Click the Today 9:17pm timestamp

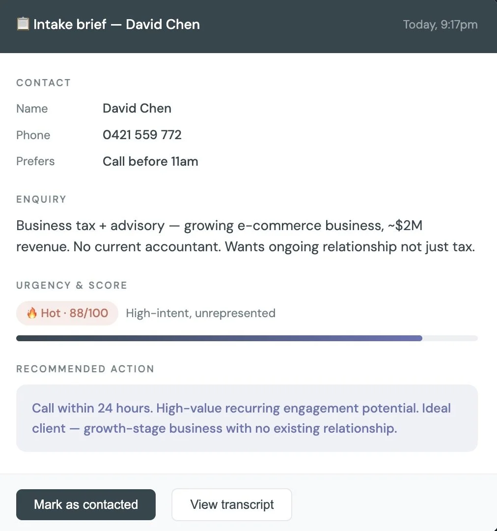tap(440, 25)
